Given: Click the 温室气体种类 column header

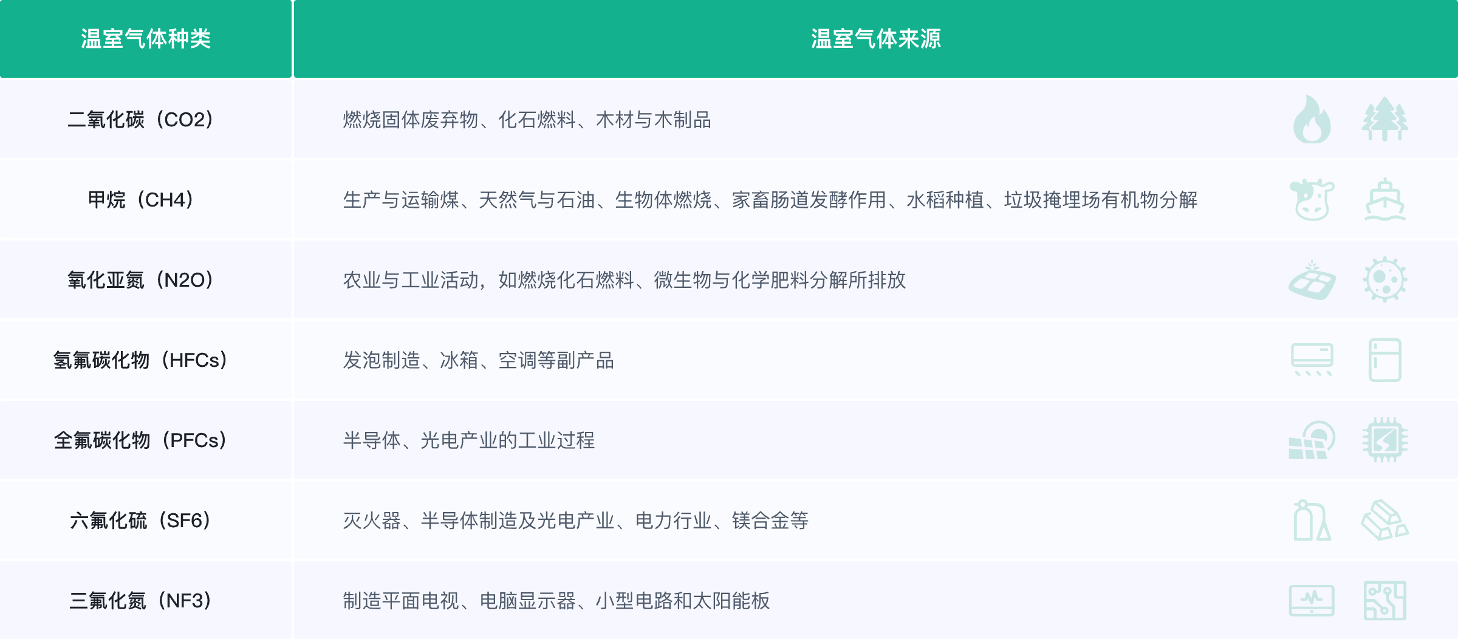Looking at the screenshot, I should (x=146, y=39).
